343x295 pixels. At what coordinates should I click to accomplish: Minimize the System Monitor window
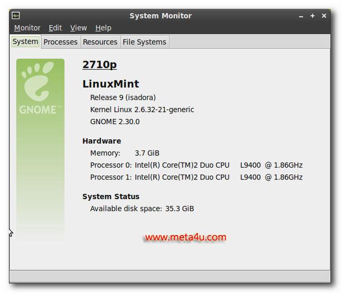click(301, 16)
